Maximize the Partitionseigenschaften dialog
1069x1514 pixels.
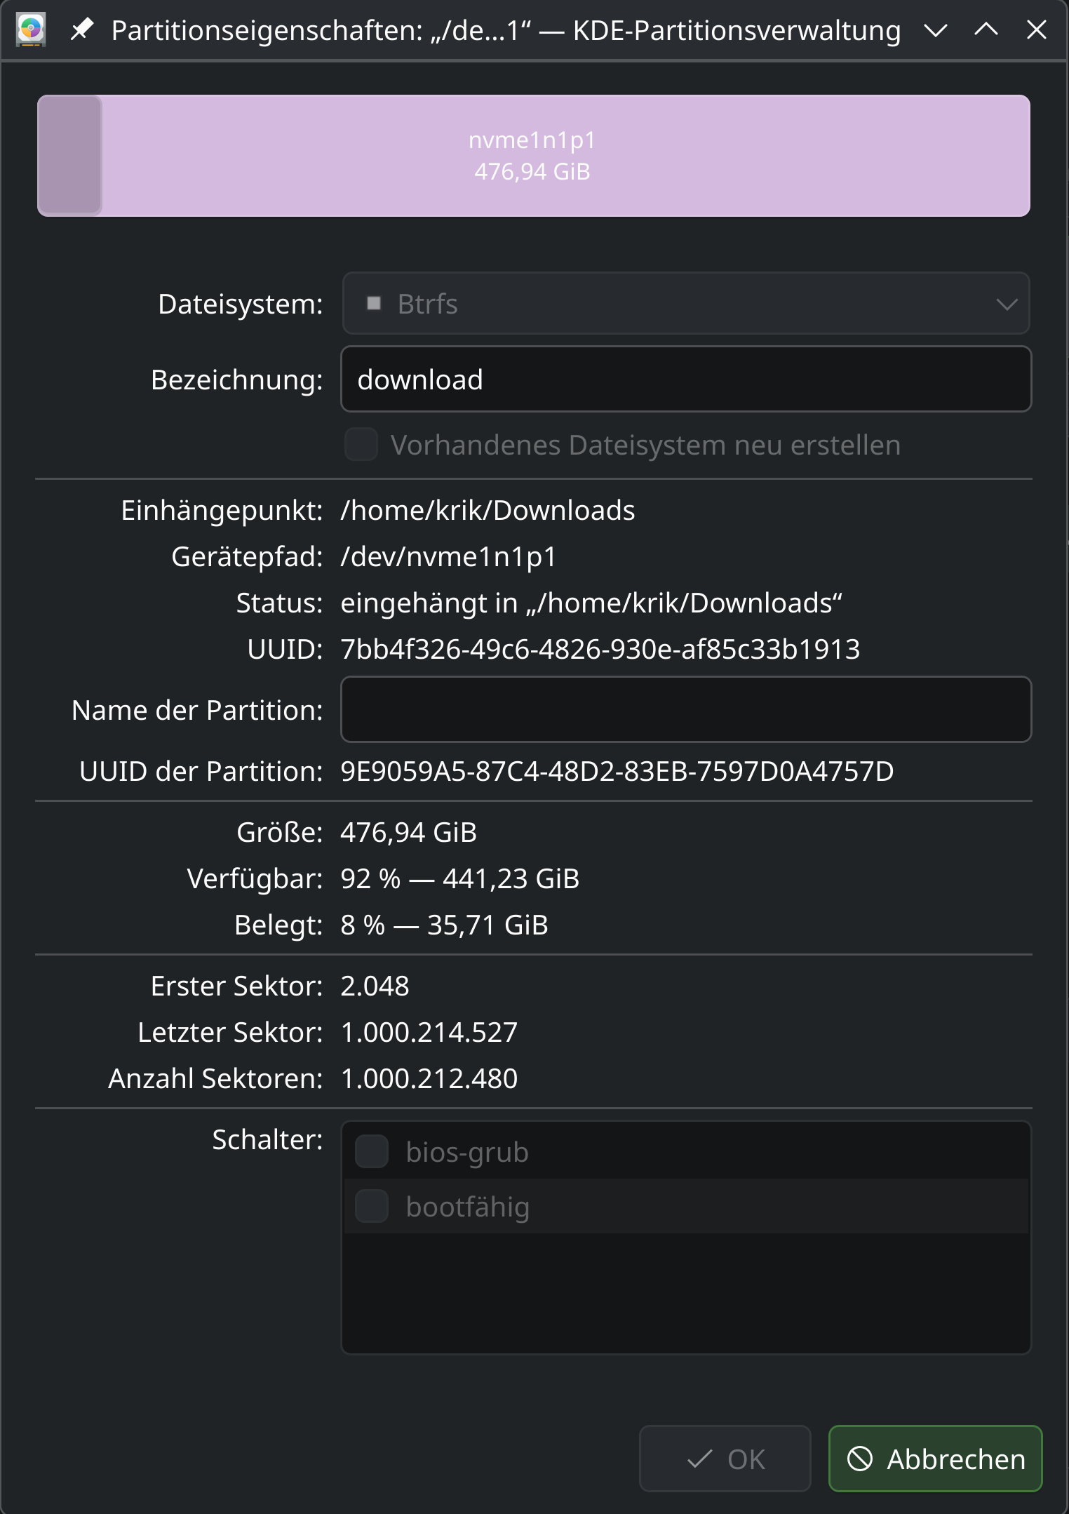click(986, 30)
